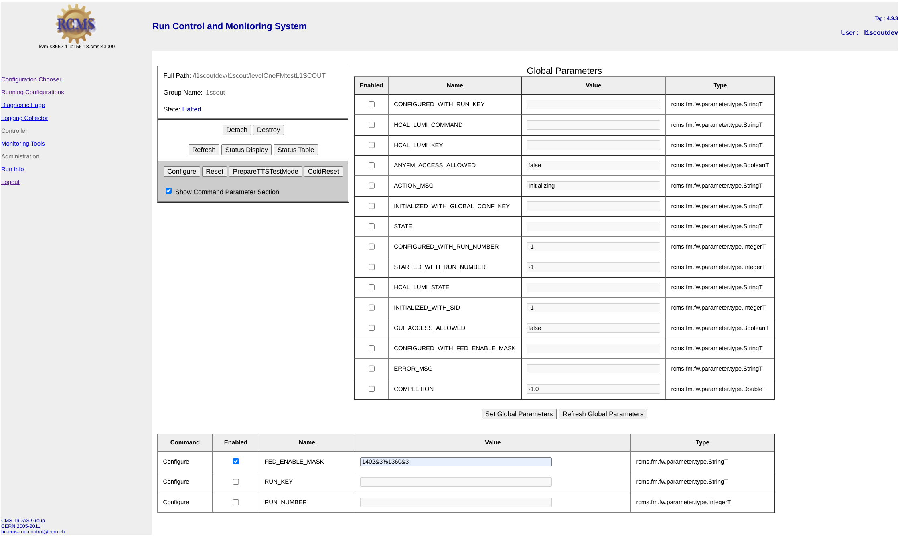
Task: Click Set Global Parameters button
Action: tap(519, 414)
